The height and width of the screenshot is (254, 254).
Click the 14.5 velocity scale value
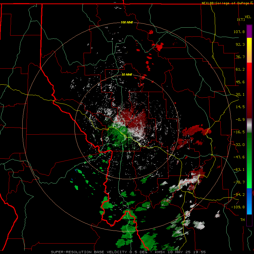pyautogui.click(x=240, y=107)
